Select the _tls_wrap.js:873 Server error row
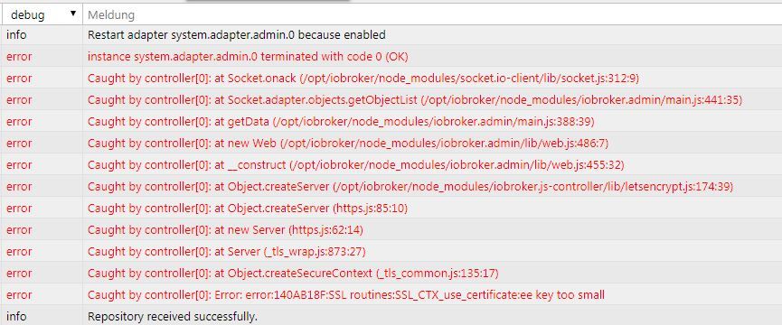782x325 pixels. pos(391,251)
